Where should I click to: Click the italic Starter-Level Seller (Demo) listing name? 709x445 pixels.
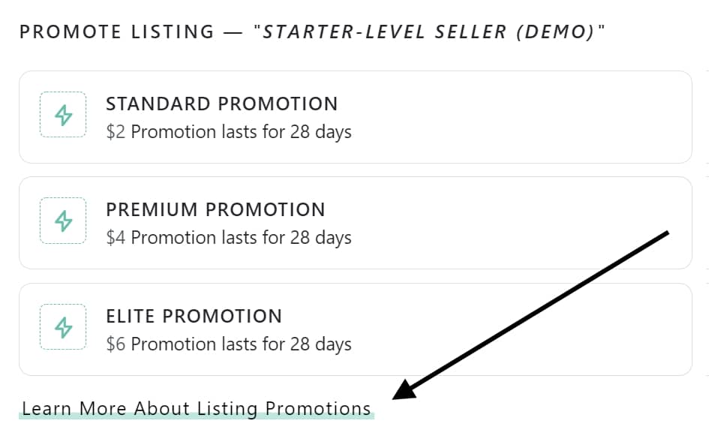point(428,32)
